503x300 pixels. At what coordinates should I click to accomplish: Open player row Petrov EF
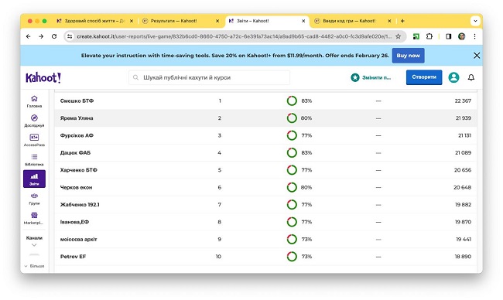click(x=265, y=257)
